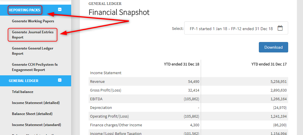Collapse the Reporting Packs section minus icon
Screen dimensions: 303x135
point(60,9)
